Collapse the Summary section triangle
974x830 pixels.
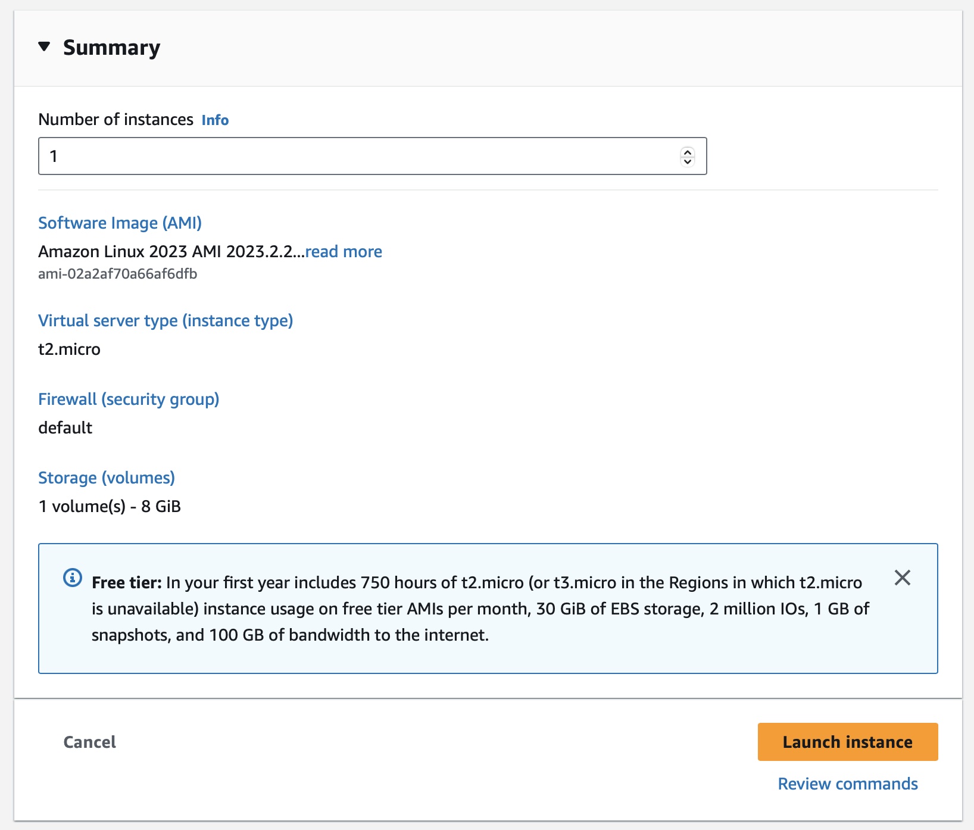(x=44, y=46)
